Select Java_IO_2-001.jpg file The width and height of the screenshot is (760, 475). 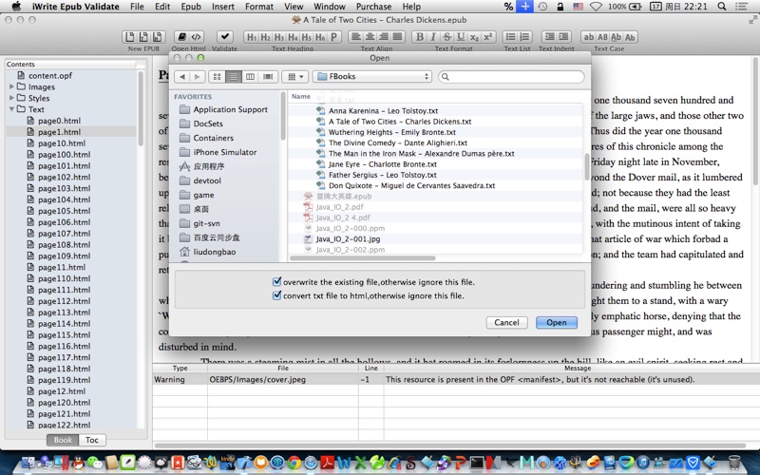(x=348, y=239)
